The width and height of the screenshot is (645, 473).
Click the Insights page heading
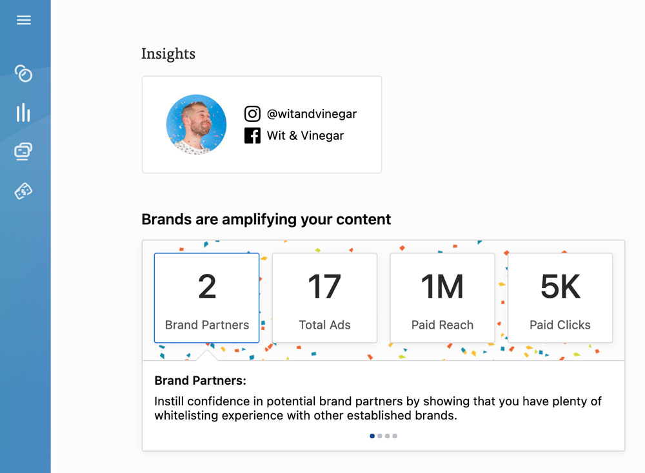[x=168, y=54]
